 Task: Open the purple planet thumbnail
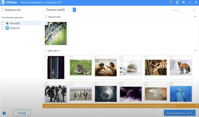(x=131, y=94)
